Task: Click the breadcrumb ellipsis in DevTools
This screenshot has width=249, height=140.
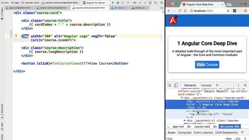Action: tap(168, 126)
